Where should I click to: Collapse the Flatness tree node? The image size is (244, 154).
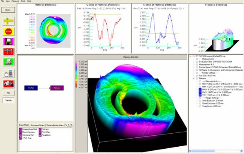[194, 78]
